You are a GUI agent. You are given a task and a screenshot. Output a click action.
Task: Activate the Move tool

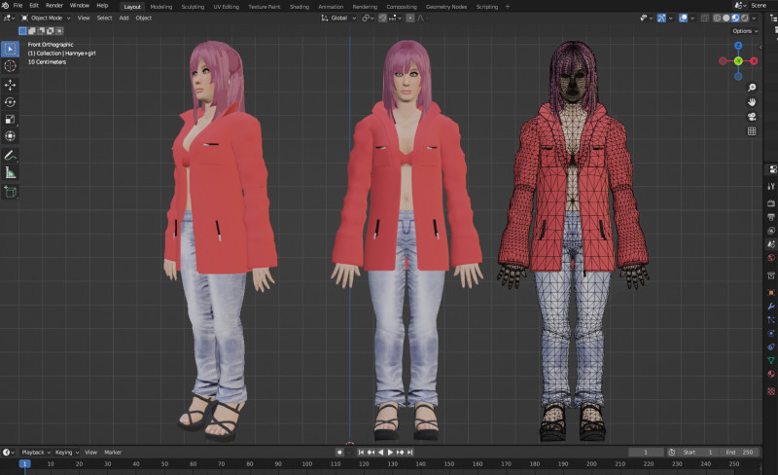click(10, 85)
